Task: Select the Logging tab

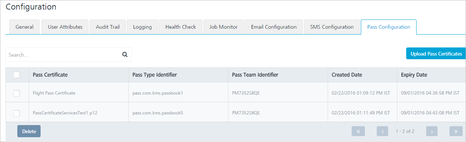Action: [142, 27]
